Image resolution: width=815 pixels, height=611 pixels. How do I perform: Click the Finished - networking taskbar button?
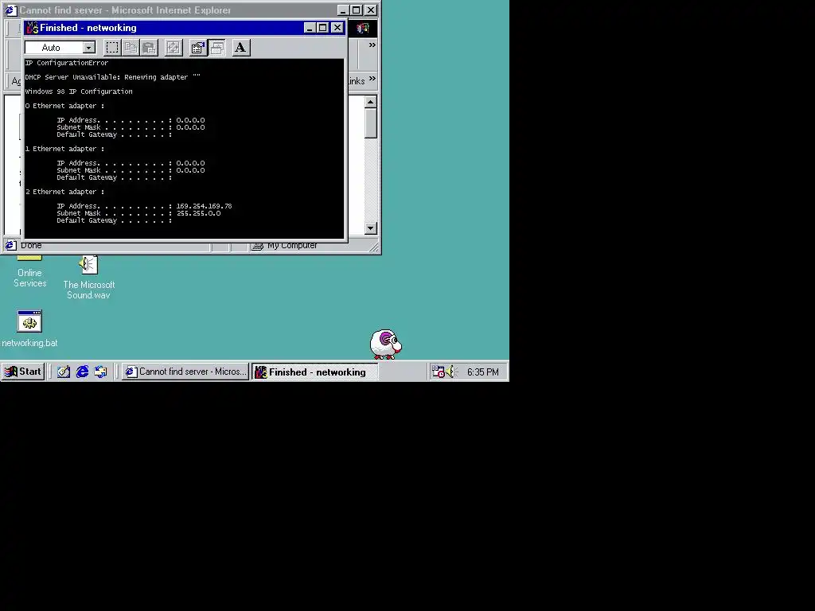coord(315,372)
